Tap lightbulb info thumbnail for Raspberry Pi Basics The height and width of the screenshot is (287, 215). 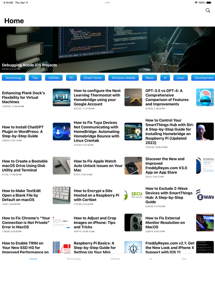(133, 247)
